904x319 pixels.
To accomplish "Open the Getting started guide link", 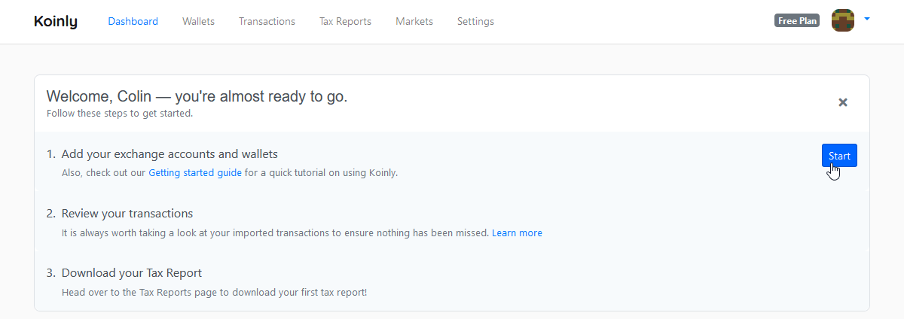I will pos(195,172).
